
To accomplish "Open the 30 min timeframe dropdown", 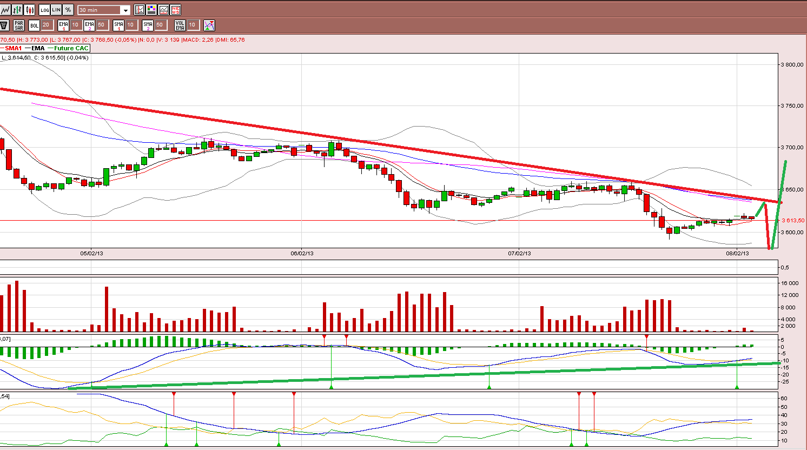I will click(x=104, y=10).
